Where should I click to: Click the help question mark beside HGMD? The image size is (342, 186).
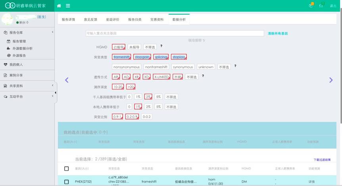pos(161,47)
